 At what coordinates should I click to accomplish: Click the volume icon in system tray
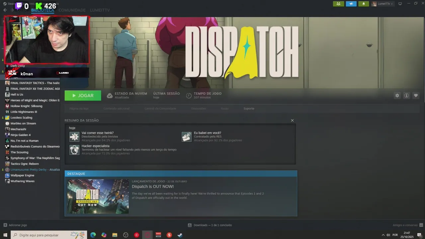click(x=388, y=235)
